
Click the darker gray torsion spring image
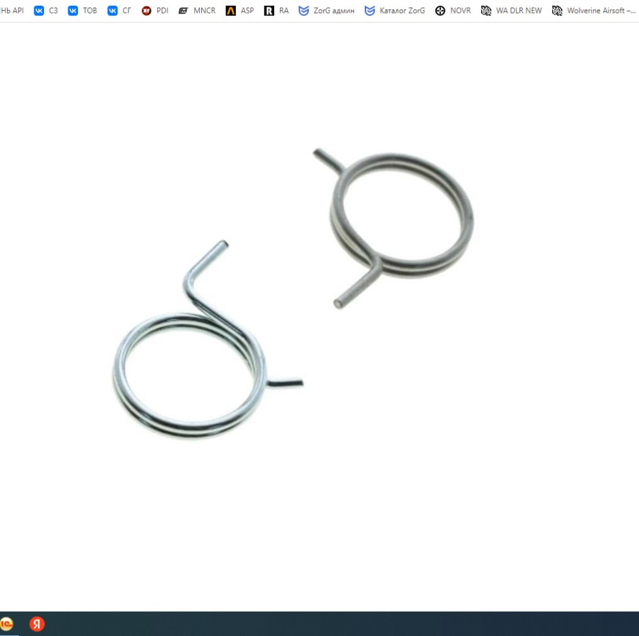tap(393, 229)
